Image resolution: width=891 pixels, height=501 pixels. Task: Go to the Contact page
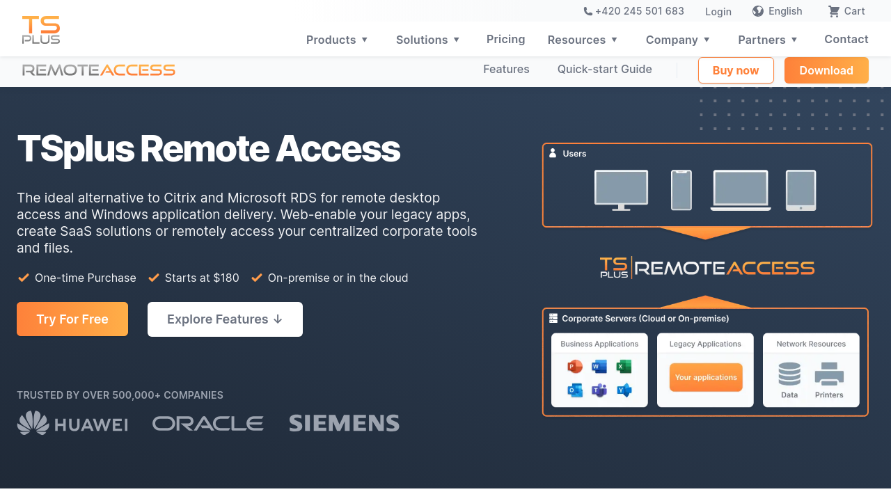(x=846, y=39)
